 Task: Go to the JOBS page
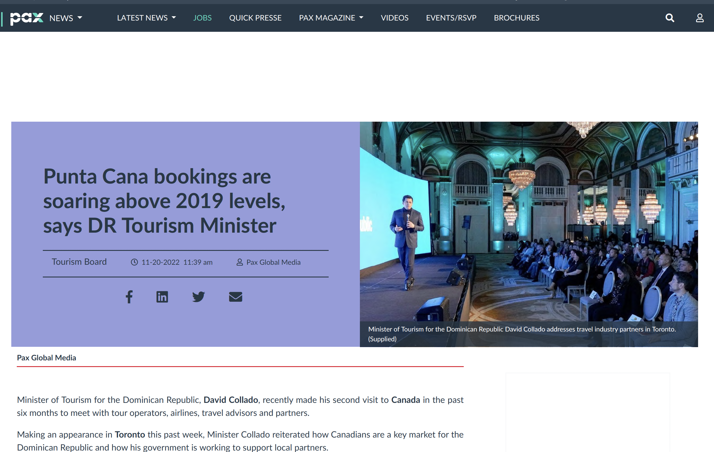pos(202,18)
